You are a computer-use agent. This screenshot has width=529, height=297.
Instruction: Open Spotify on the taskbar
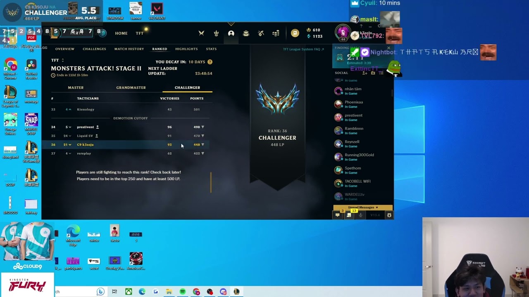pos(183,292)
